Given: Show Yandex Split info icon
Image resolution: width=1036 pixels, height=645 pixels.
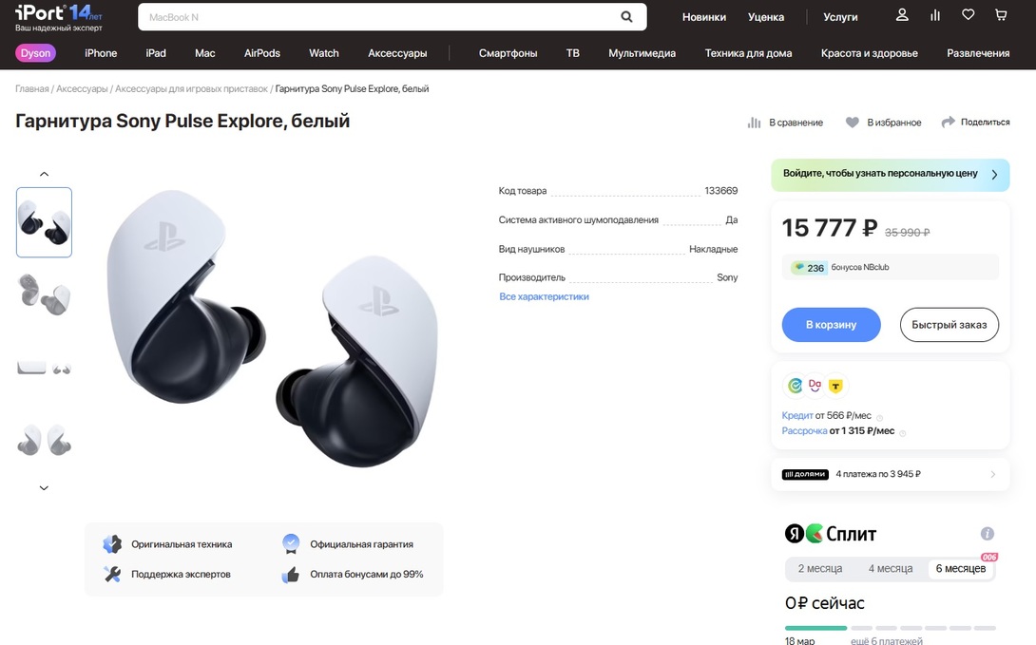Looking at the screenshot, I should click(988, 534).
